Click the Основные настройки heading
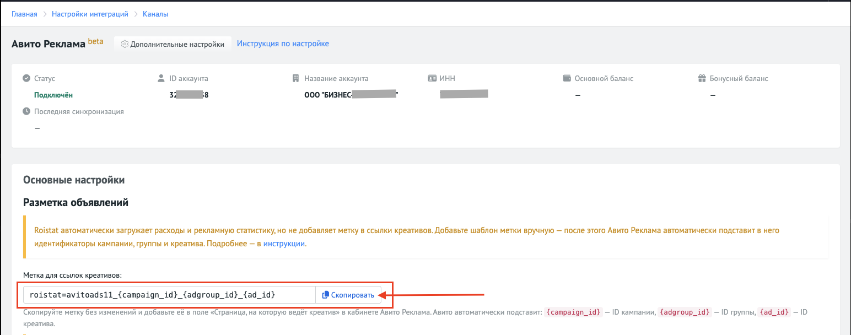 click(74, 180)
